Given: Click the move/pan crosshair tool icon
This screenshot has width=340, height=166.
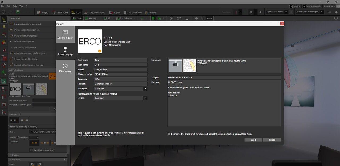Looking at the screenshot, I should (197, 19).
